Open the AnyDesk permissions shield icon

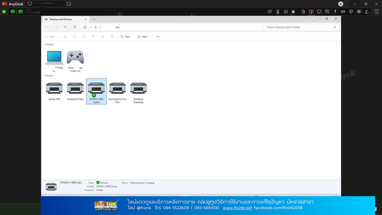[351, 12]
